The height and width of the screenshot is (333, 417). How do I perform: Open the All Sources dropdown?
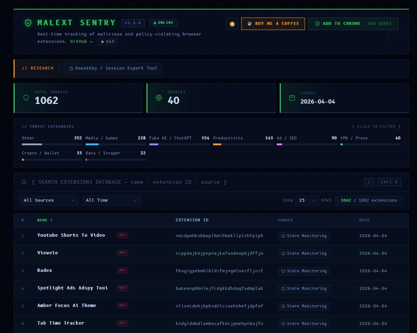(x=49, y=200)
